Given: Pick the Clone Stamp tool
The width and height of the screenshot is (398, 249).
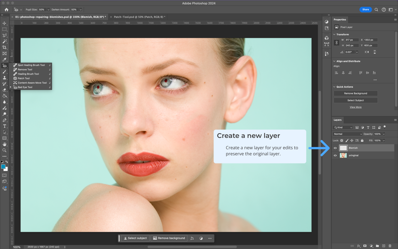Looking at the screenshot, I should 4,78.
